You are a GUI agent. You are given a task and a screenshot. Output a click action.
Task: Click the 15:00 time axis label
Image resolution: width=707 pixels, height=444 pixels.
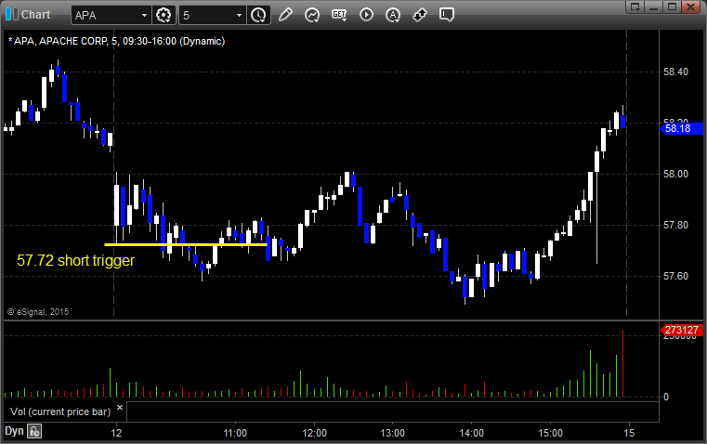point(551,433)
